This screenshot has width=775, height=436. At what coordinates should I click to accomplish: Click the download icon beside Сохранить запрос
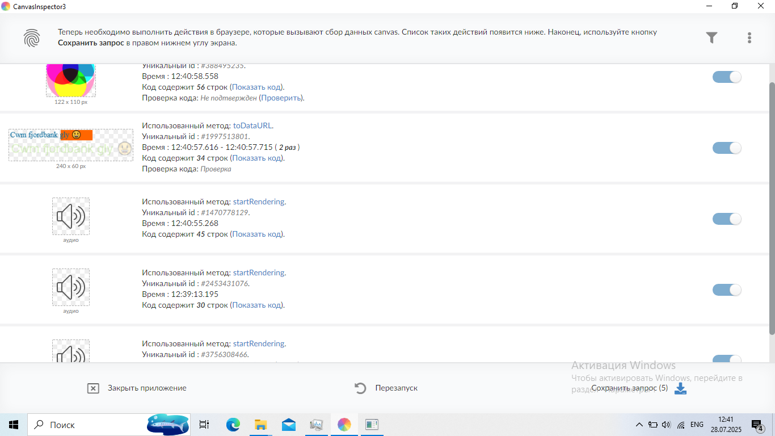[x=680, y=388]
